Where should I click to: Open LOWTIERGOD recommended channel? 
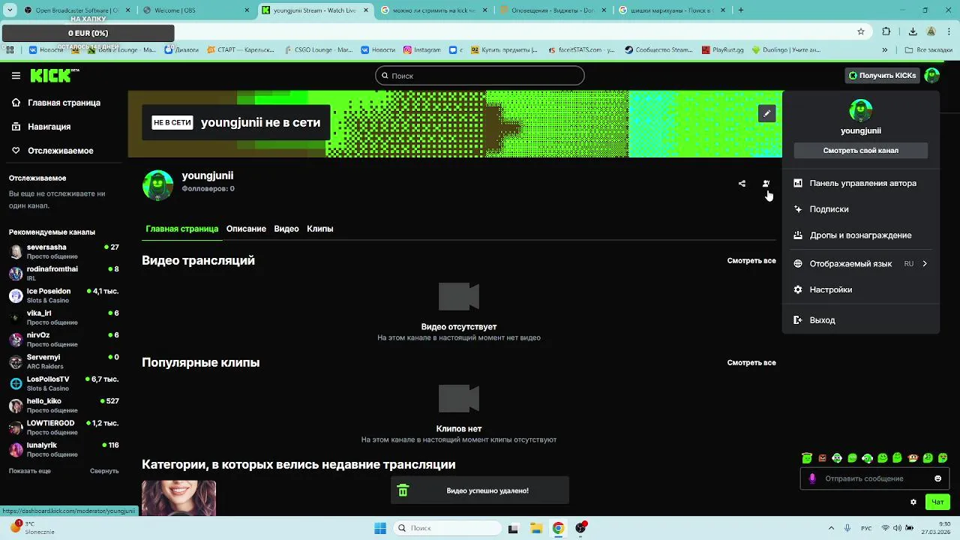click(64, 427)
